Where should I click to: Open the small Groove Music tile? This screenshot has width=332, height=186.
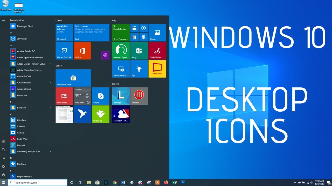click(x=143, y=28)
